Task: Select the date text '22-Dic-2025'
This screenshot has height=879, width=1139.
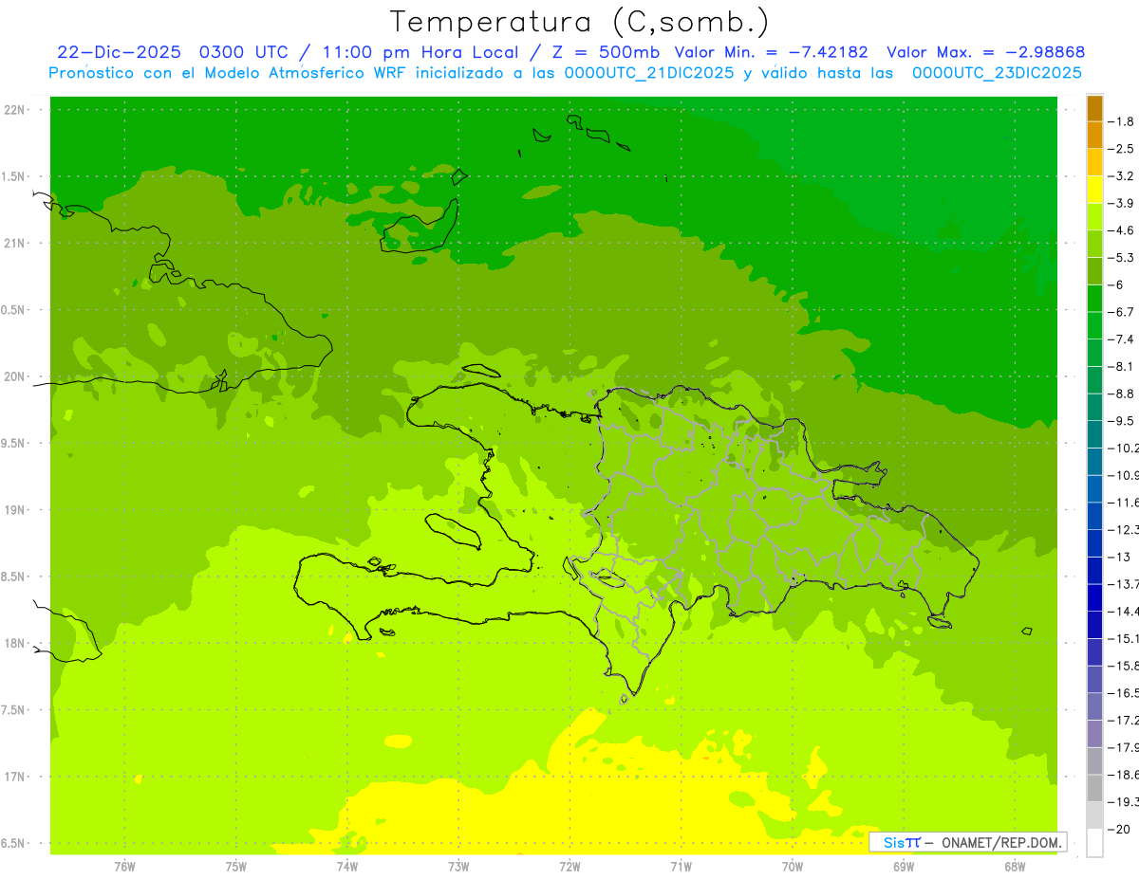Action: [119, 52]
